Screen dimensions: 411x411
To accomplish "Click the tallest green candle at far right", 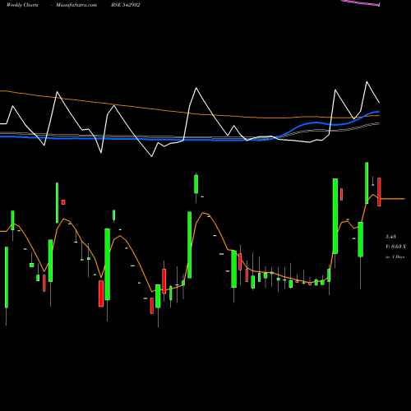I will [x=367, y=183].
